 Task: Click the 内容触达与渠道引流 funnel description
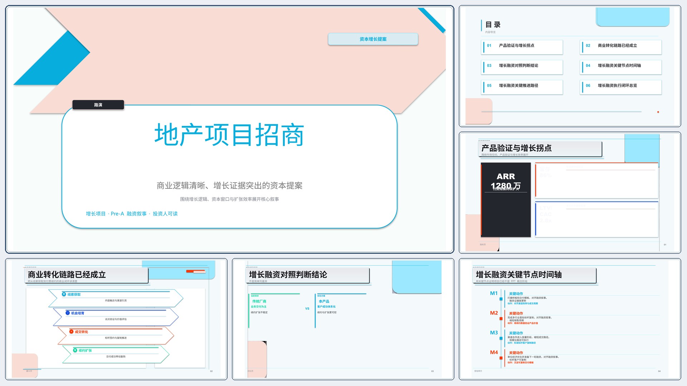tap(116, 301)
